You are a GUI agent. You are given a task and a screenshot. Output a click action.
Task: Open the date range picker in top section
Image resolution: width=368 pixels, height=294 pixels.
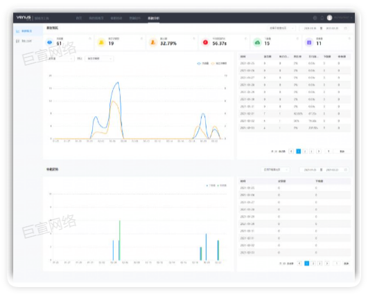(324, 28)
